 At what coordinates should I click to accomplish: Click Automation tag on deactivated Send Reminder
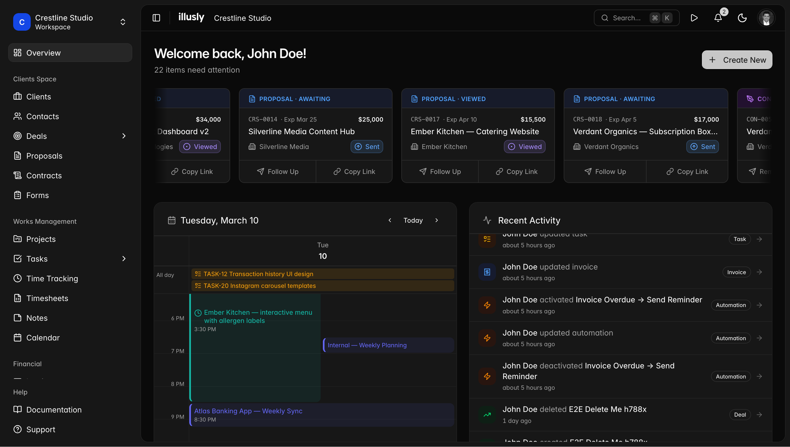coord(731,376)
